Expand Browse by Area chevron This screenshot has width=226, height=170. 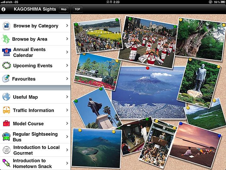[x=67, y=39]
